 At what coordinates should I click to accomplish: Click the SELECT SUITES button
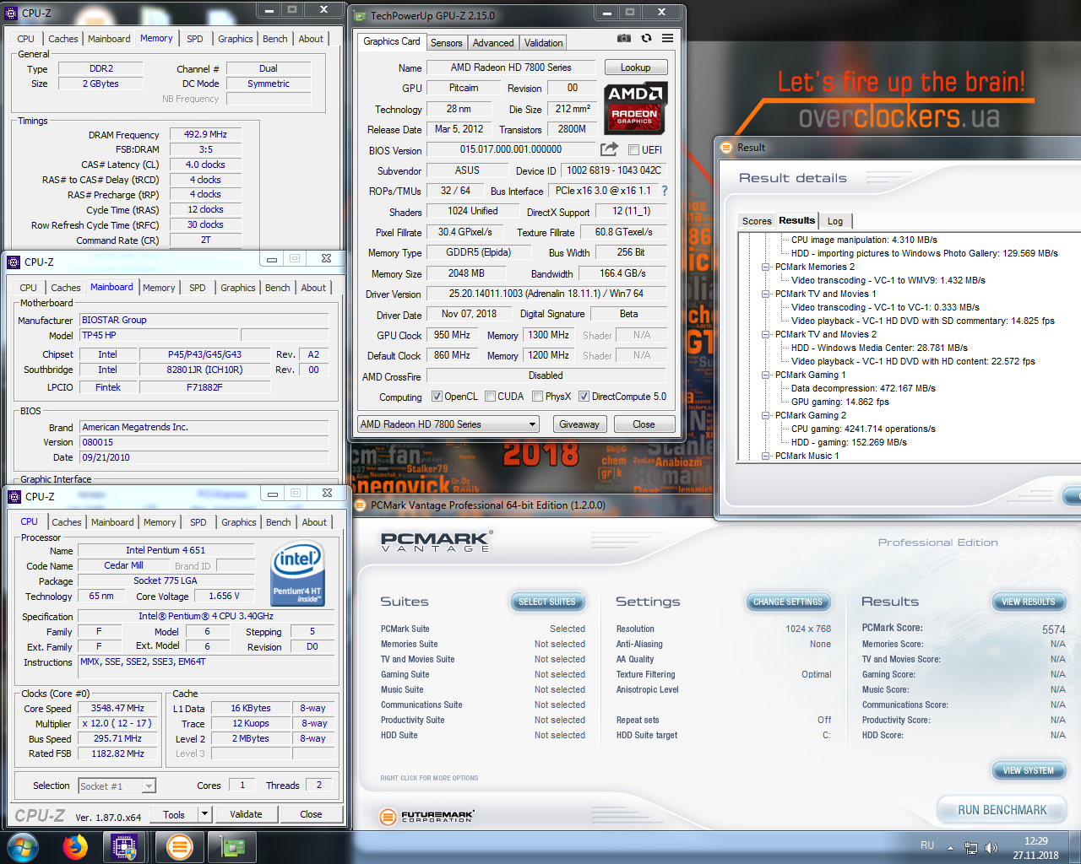click(x=547, y=602)
